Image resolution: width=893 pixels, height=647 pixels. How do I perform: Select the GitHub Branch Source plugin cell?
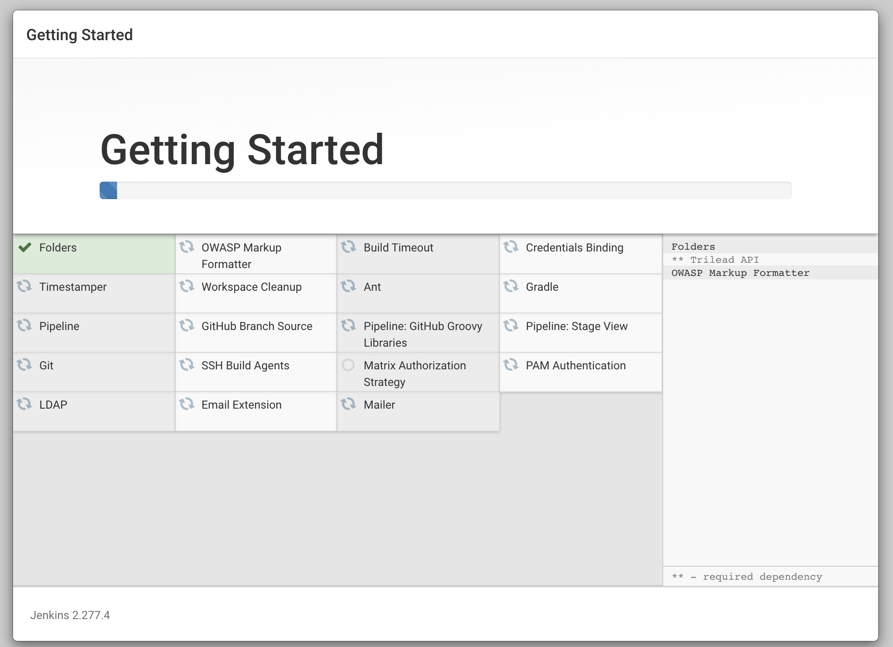pos(256,332)
